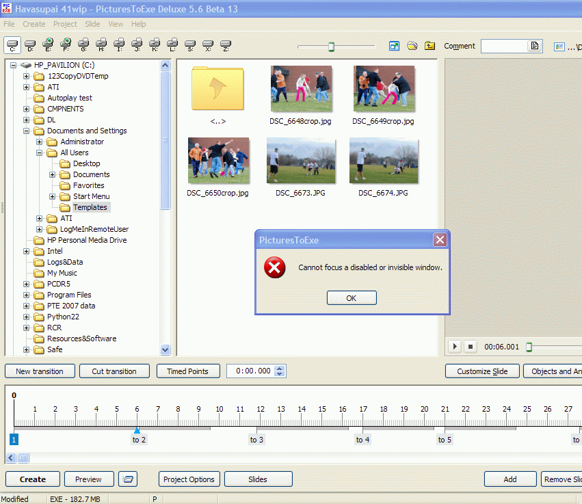
Task: Open Timed Points
Action: pos(188,371)
